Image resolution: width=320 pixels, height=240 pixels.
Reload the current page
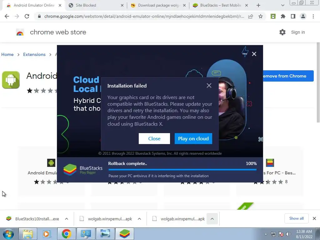tap(27, 16)
